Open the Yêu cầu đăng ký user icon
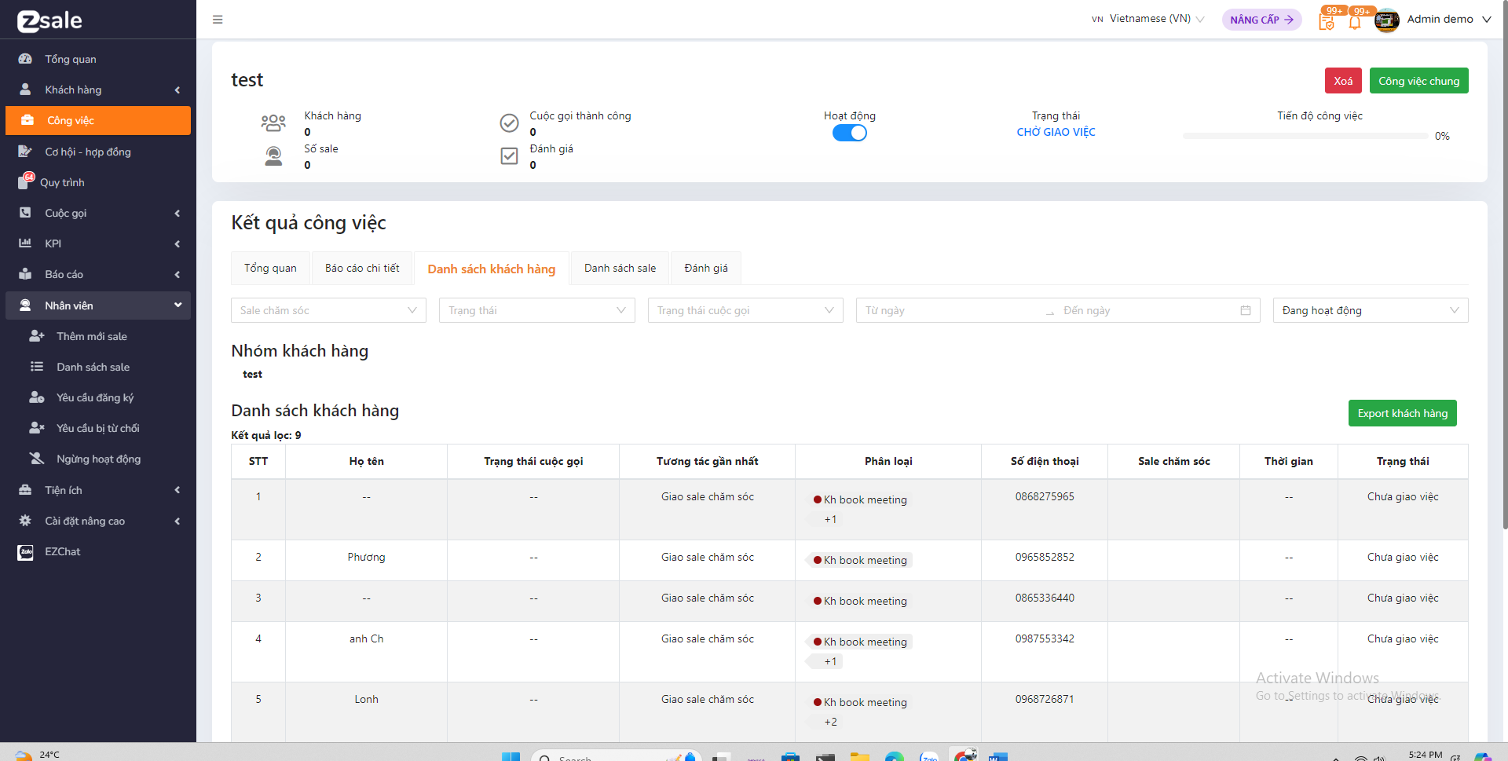 pos(37,397)
